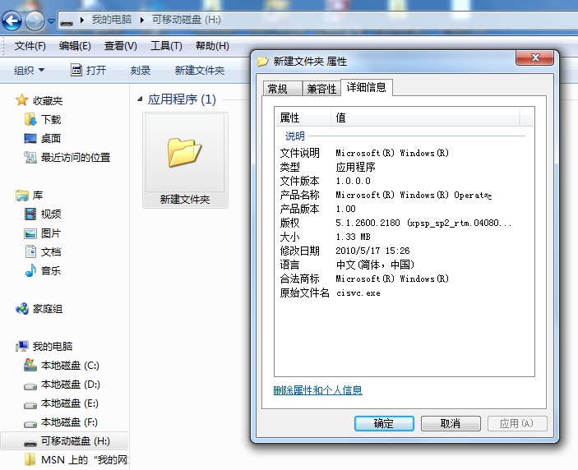Click the folder icon in dialog title bar
This screenshot has width=578, height=470.
pyautogui.click(x=263, y=61)
